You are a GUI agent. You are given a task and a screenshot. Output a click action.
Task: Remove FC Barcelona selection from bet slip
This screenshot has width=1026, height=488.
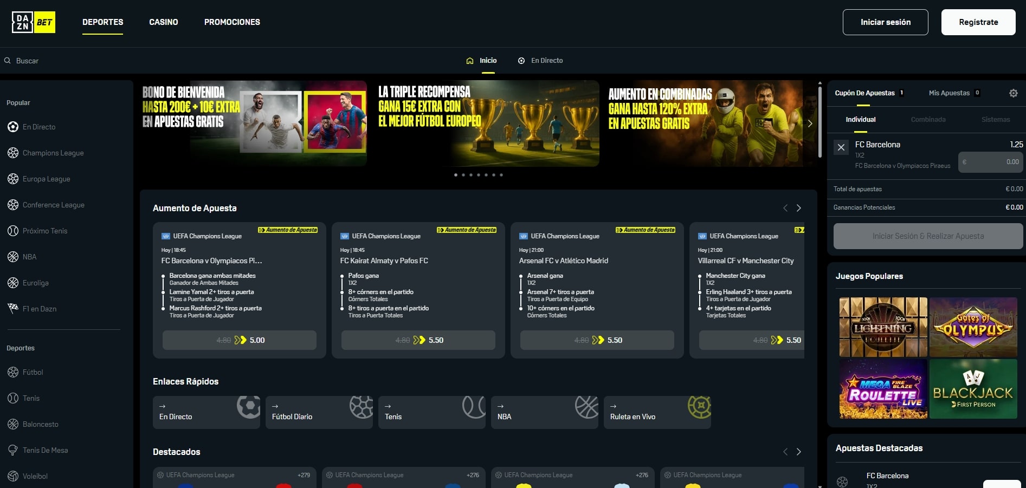coord(841,147)
